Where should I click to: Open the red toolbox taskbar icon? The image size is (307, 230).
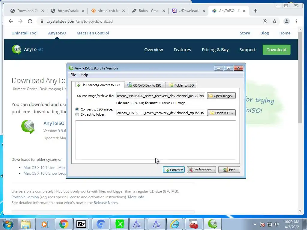click(x=193, y=224)
